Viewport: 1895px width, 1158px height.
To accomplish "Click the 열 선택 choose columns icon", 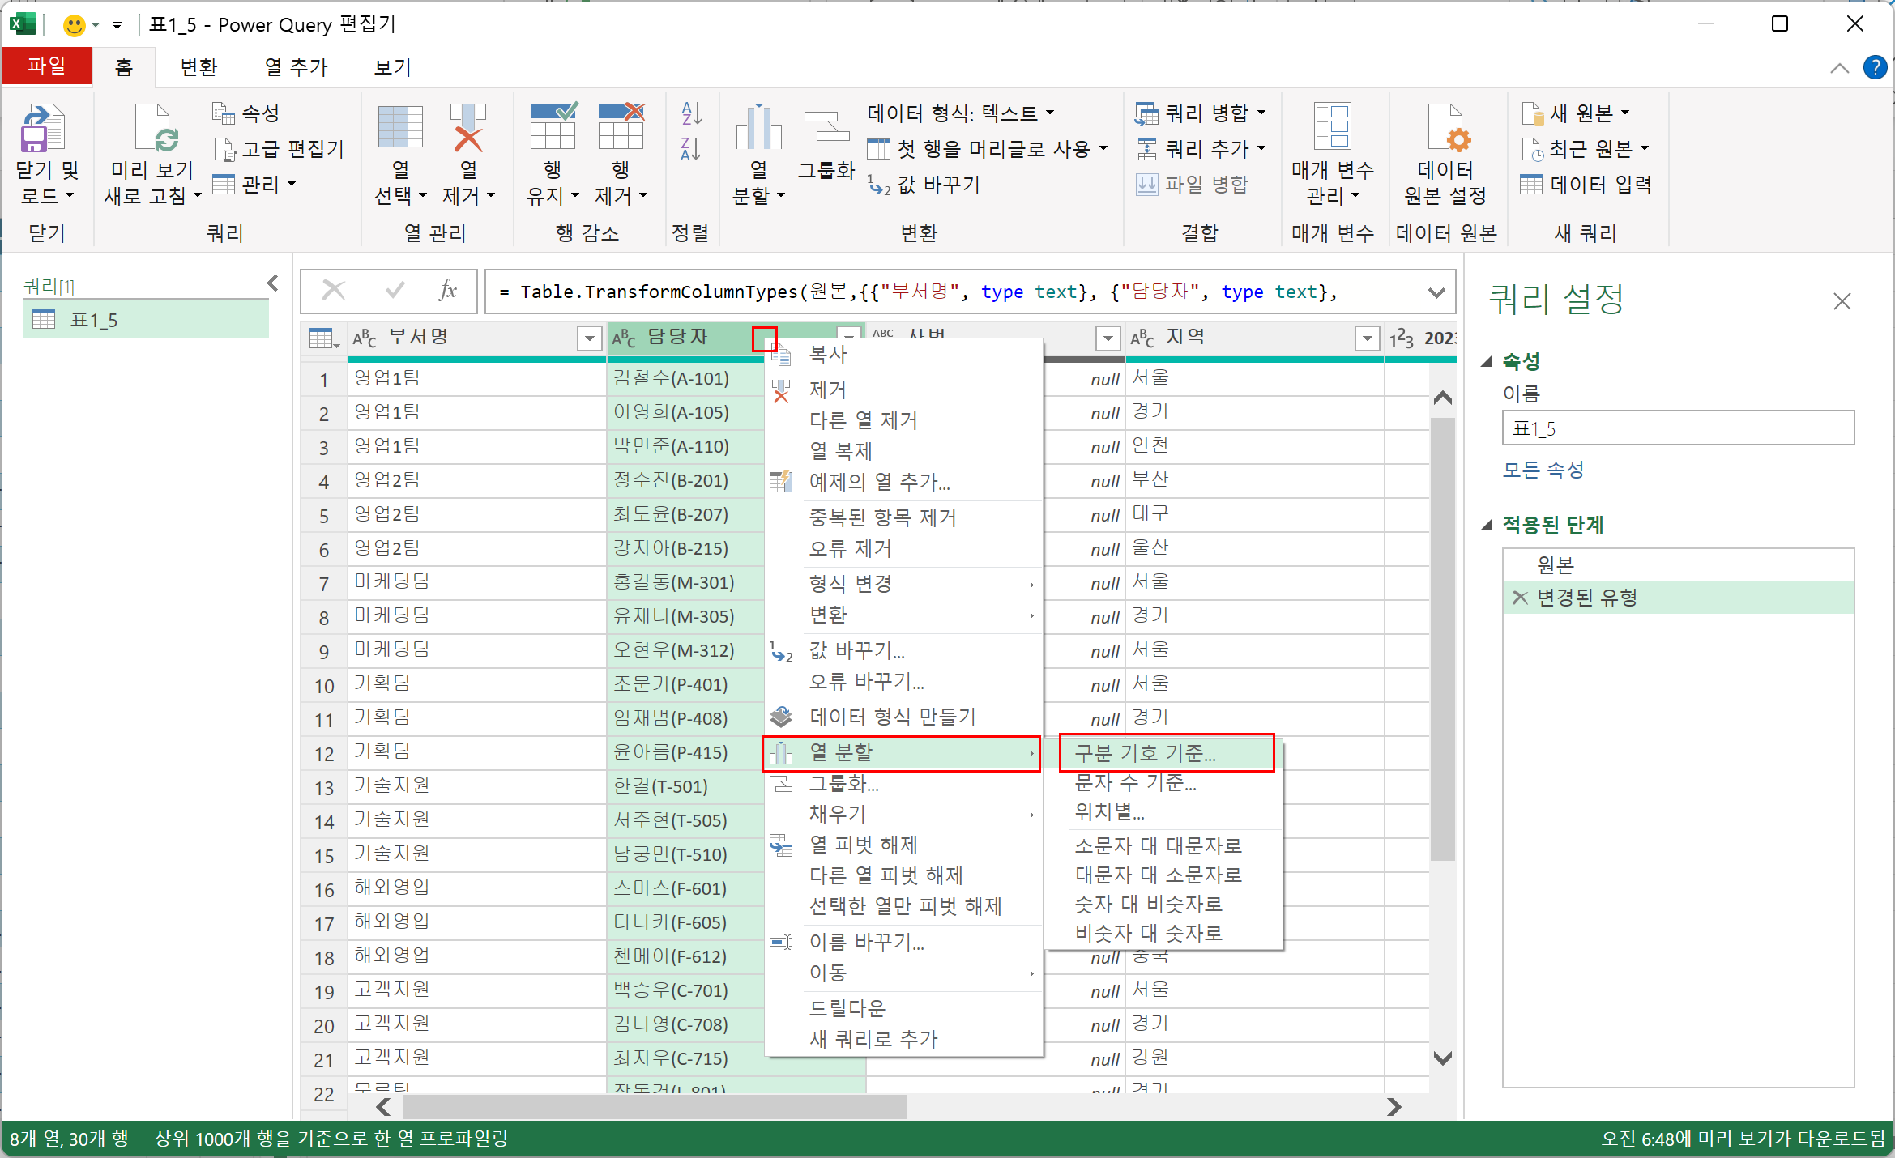I will pyautogui.click(x=400, y=128).
